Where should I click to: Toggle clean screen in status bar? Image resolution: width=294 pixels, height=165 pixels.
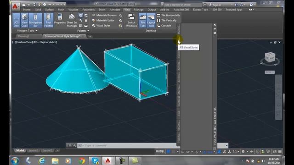[x=275, y=152]
